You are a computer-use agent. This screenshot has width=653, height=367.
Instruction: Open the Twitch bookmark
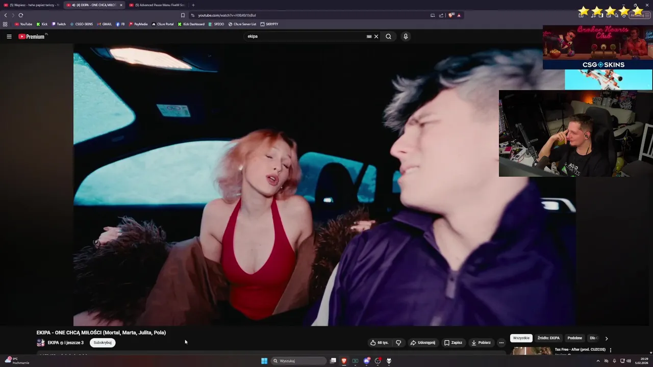(59, 24)
